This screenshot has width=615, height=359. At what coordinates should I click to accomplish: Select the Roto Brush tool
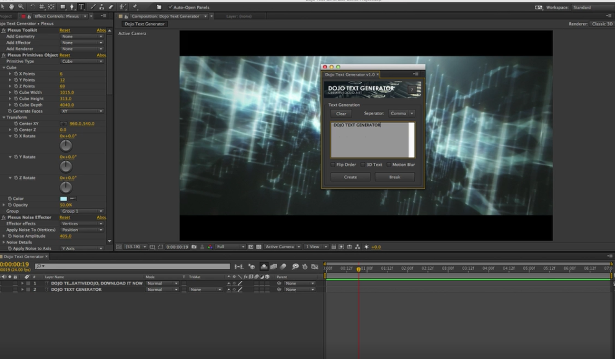(x=123, y=7)
